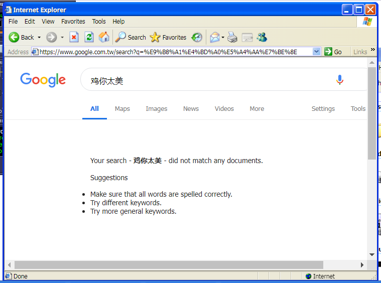Click the Mail envelope icon
The width and height of the screenshot is (381, 283).
coord(215,38)
